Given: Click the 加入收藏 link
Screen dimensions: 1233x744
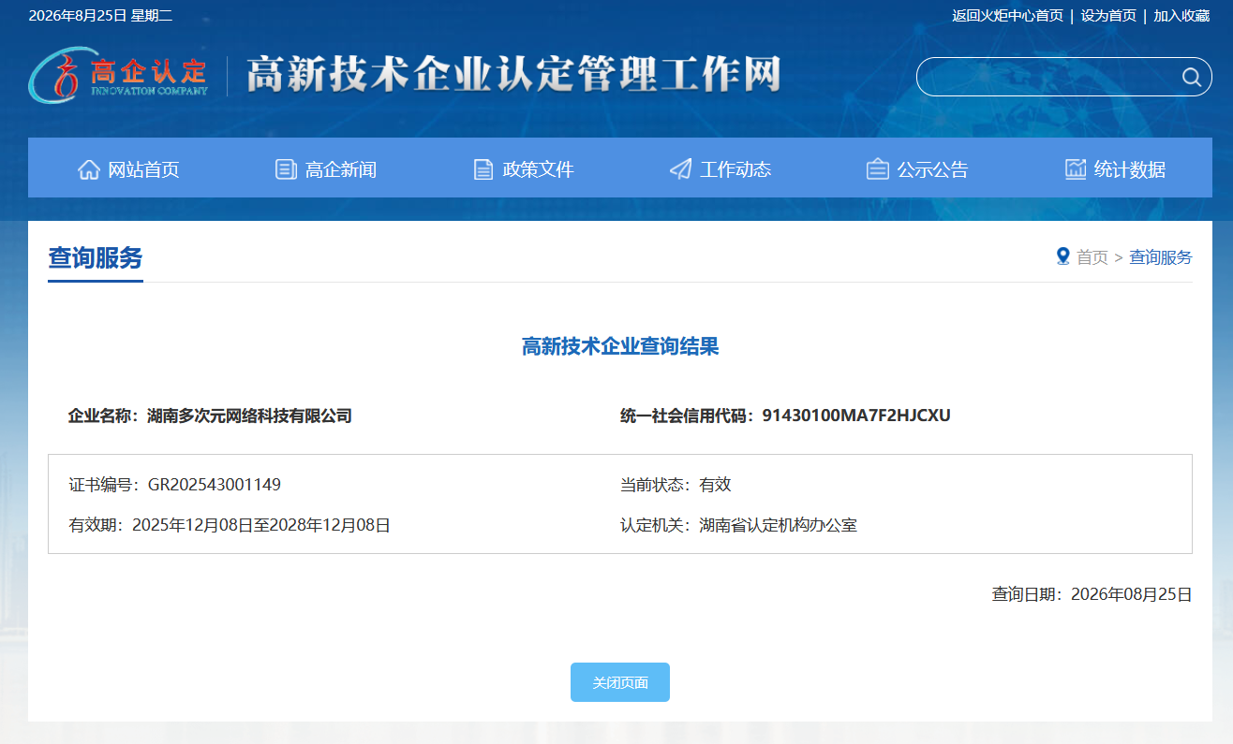Looking at the screenshot, I should pyautogui.click(x=1181, y=16).
